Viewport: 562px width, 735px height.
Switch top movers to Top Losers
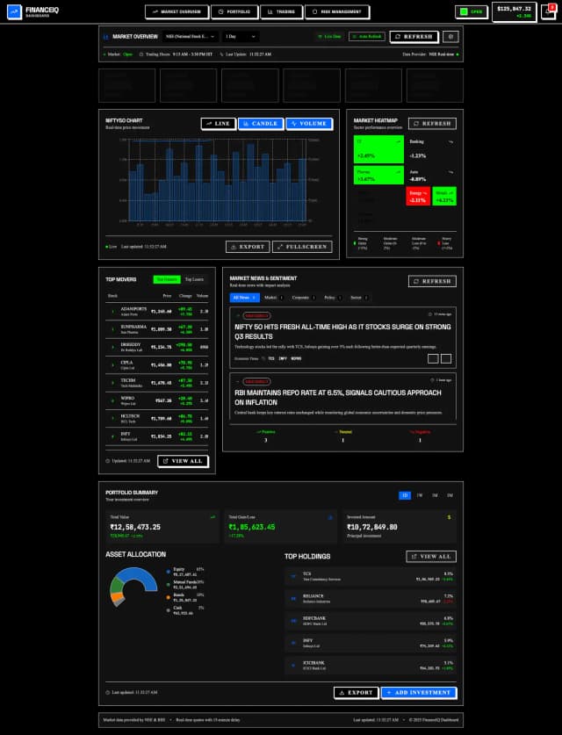click(x=193, y=279)
